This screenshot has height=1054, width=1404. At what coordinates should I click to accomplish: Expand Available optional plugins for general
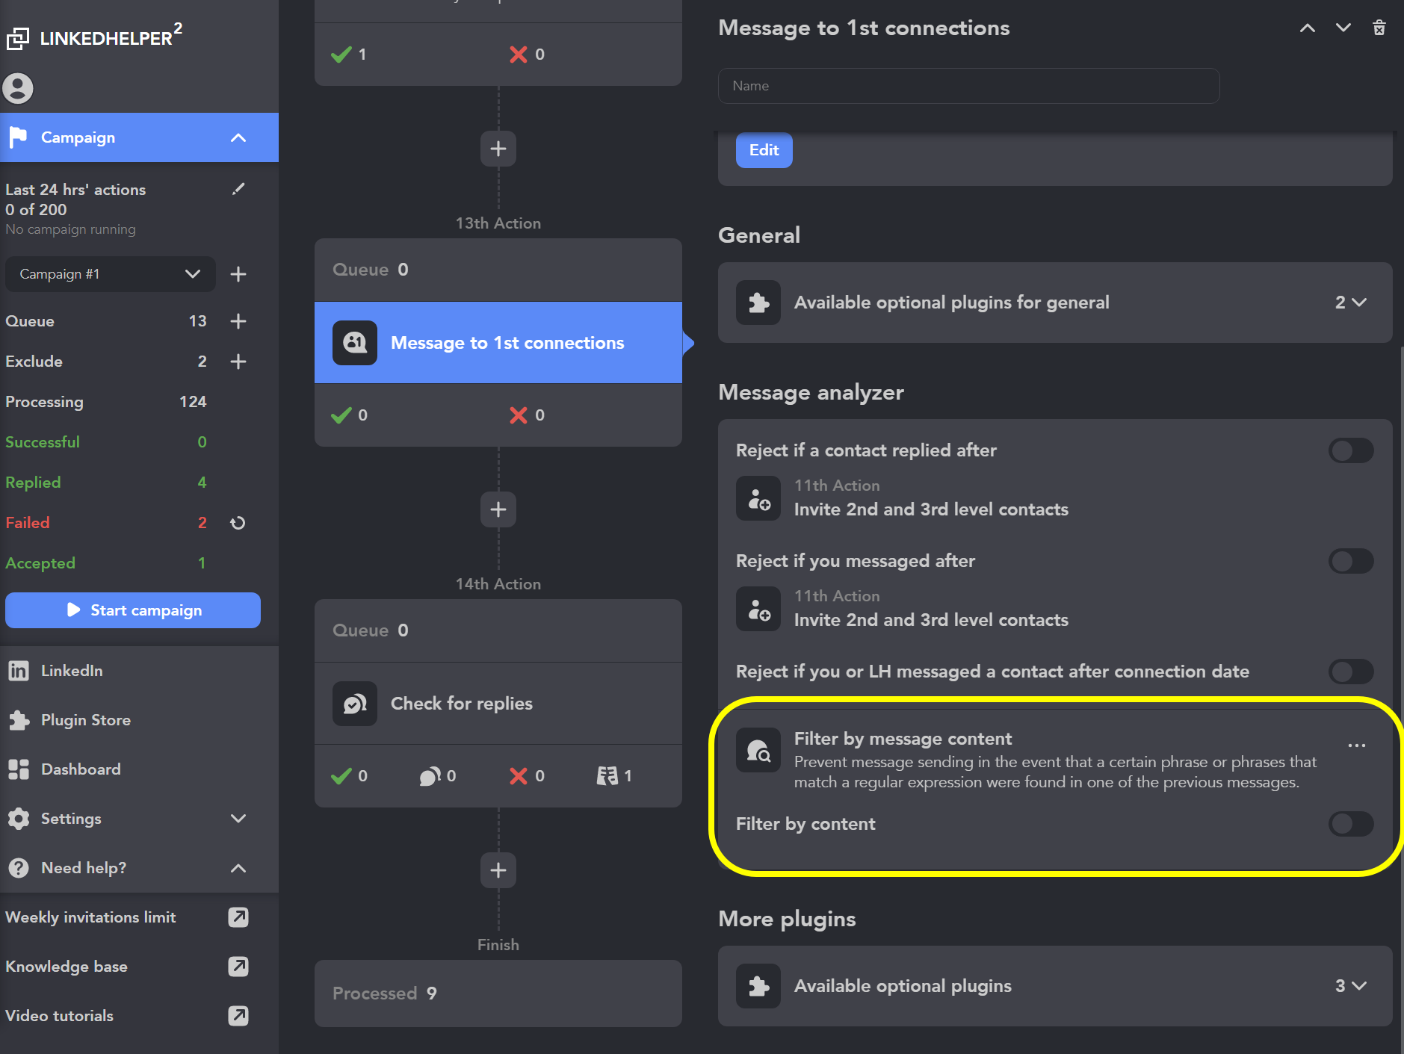pos(1055,303)
